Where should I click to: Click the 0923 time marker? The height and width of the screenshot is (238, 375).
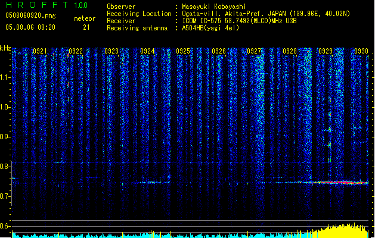tap(111, 51)
